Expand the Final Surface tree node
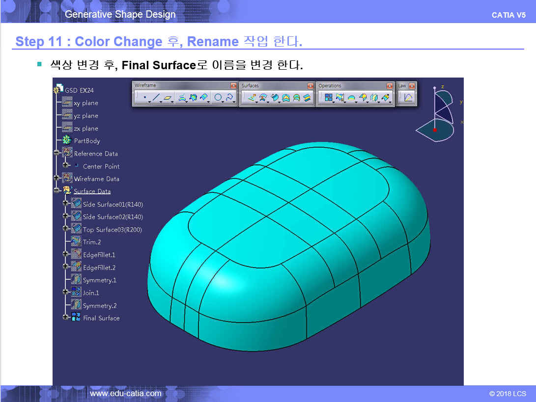Viewport: 536px width, 402px height. pyautogui.click(x=65, y=318)
